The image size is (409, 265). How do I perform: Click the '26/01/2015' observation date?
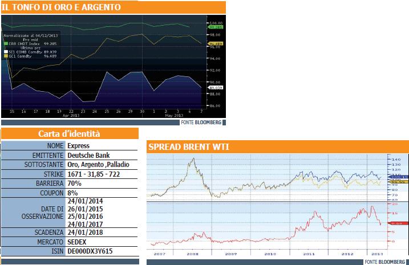(85, 209)
